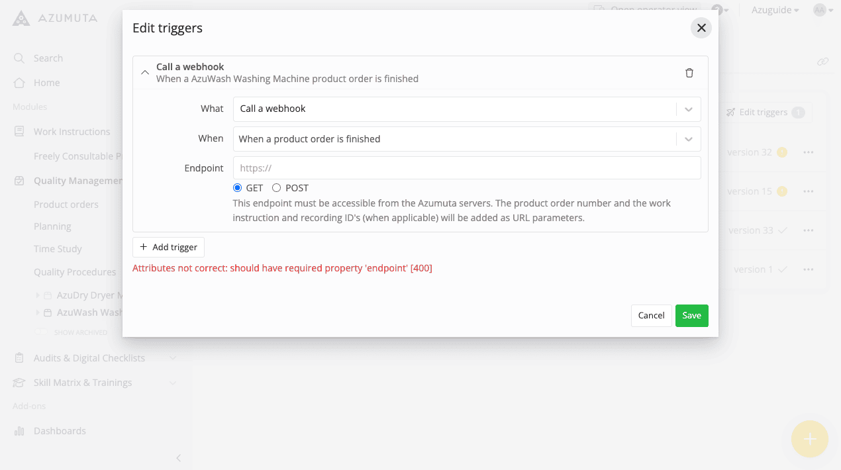
Task: Click the floating yellow plus button
Action: click(x=809, y=439)
